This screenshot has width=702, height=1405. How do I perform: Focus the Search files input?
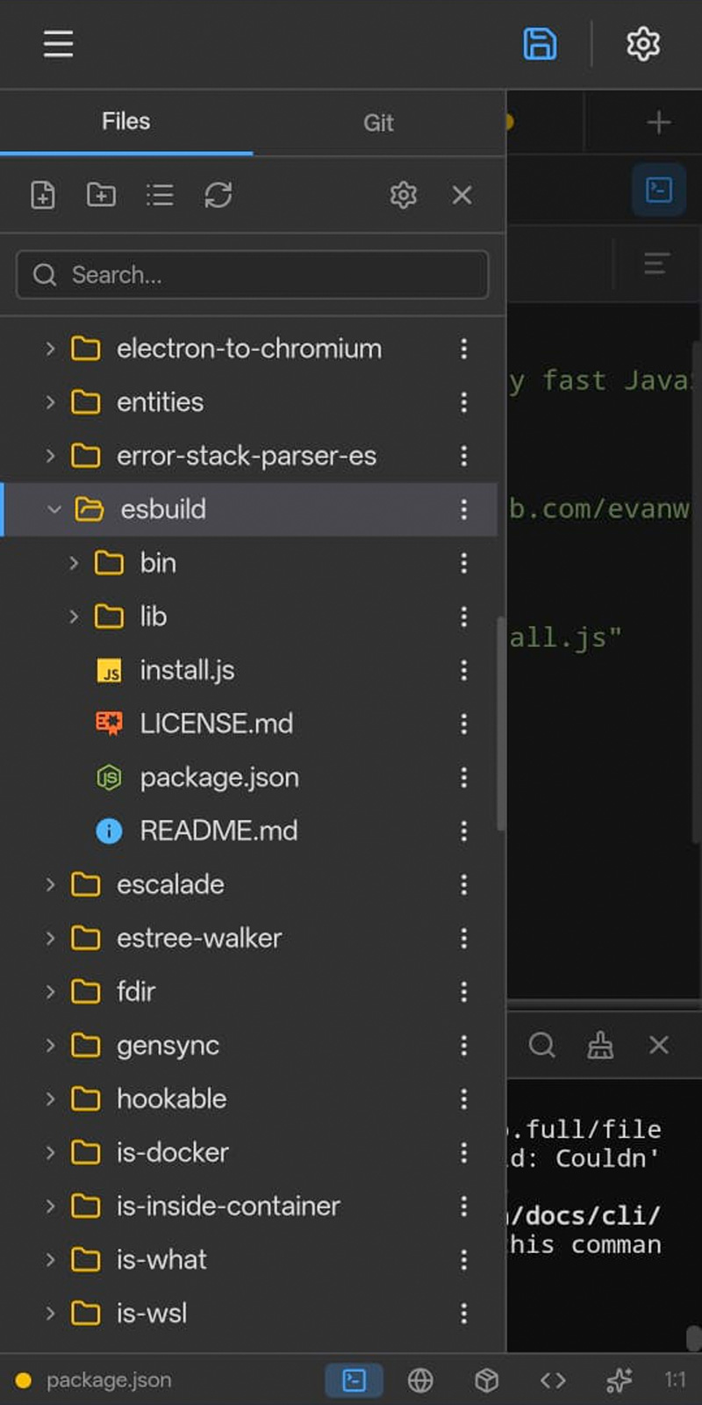point(253,275)
